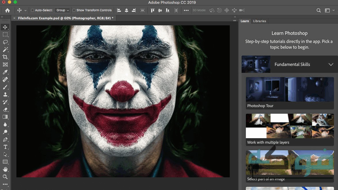Activate the Zoom tool in toolbar
This screenshot has width=338, height=190.
click(5, 177)
